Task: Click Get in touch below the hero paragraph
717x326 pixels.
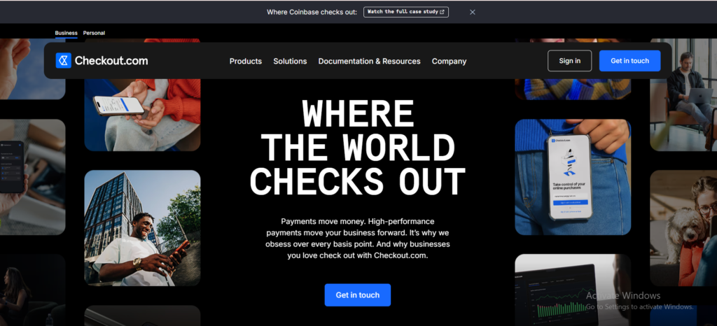Action: pos(358,295)
